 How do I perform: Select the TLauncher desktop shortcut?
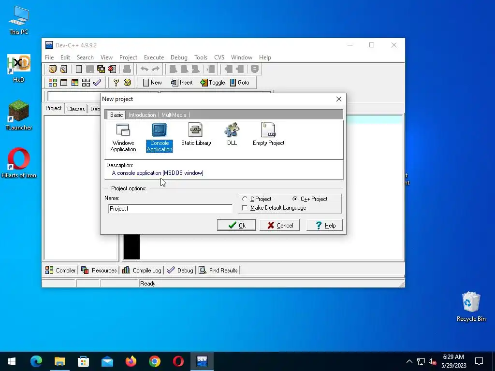19,115
